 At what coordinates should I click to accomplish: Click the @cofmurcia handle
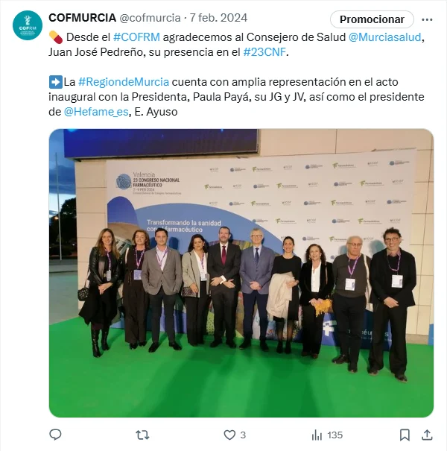[x=150, y=18]
